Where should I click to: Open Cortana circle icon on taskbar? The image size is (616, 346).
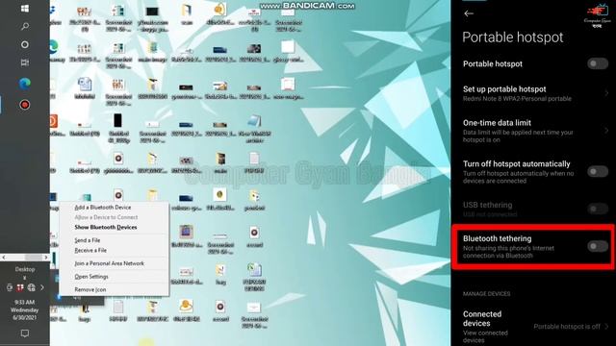[25, 45]
